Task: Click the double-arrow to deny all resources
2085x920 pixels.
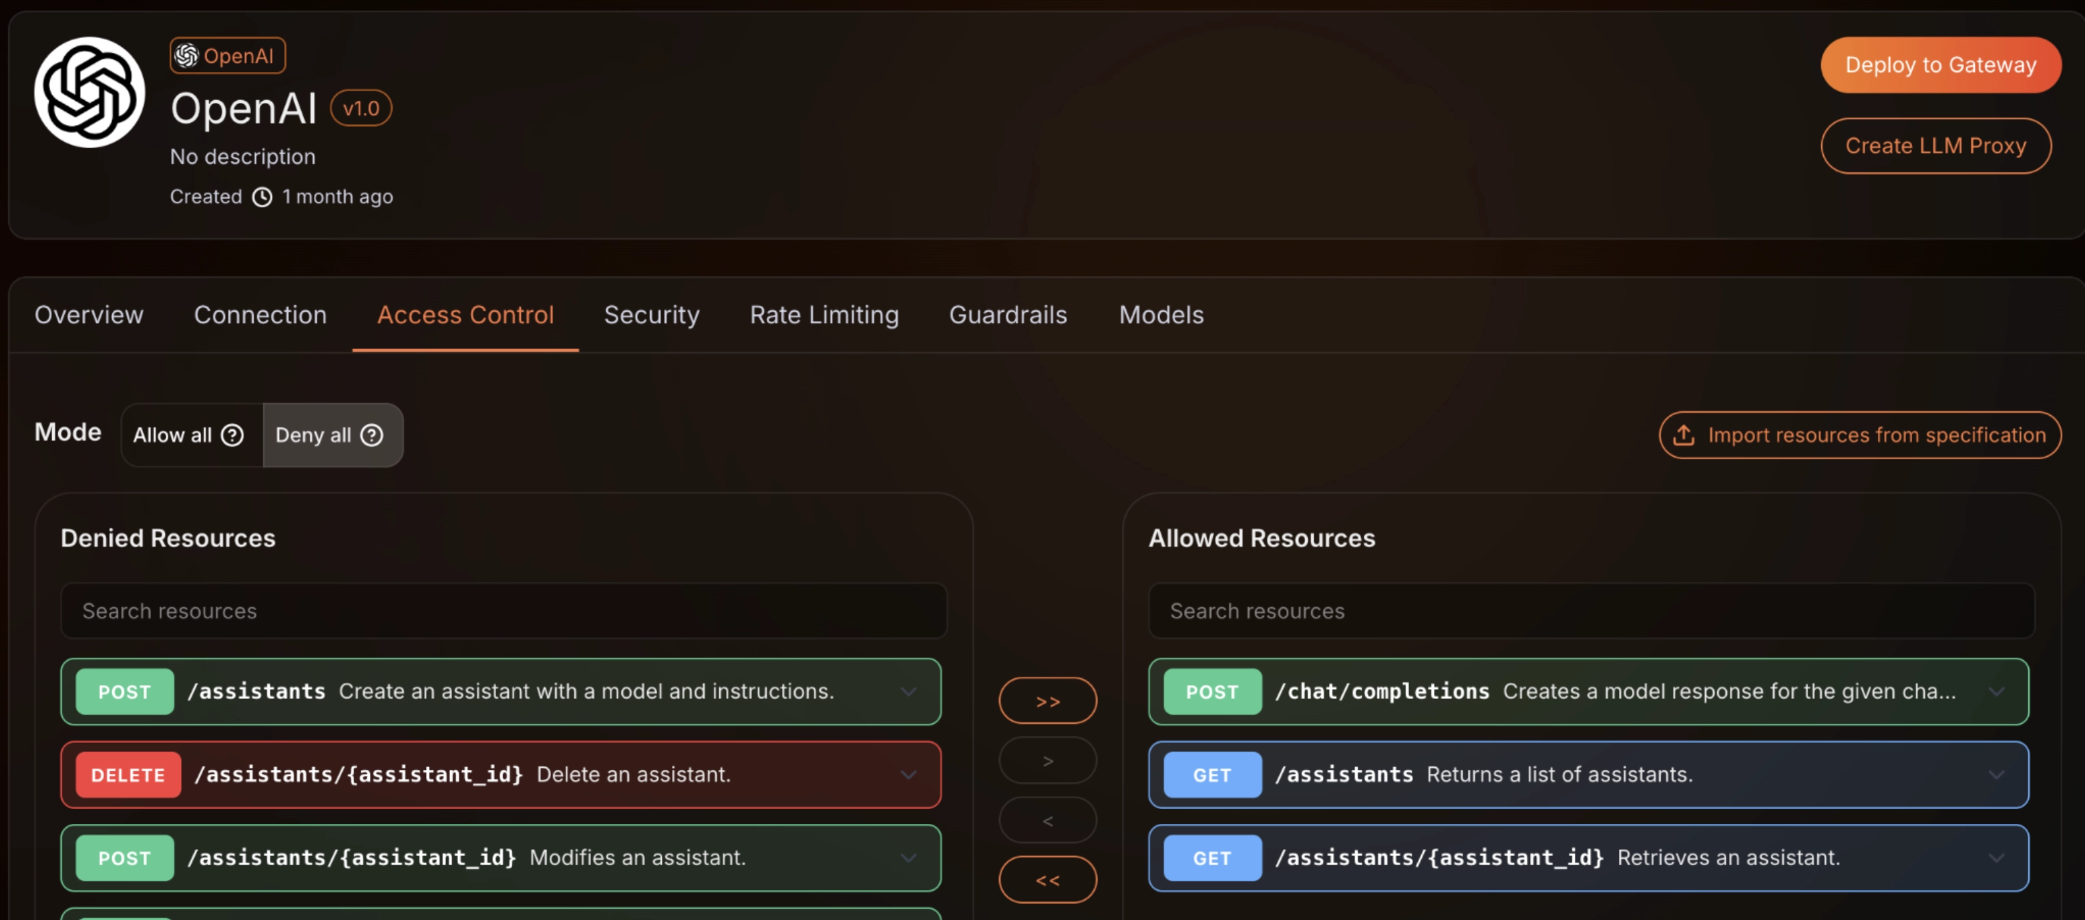Action: (x=1047, y=879)
